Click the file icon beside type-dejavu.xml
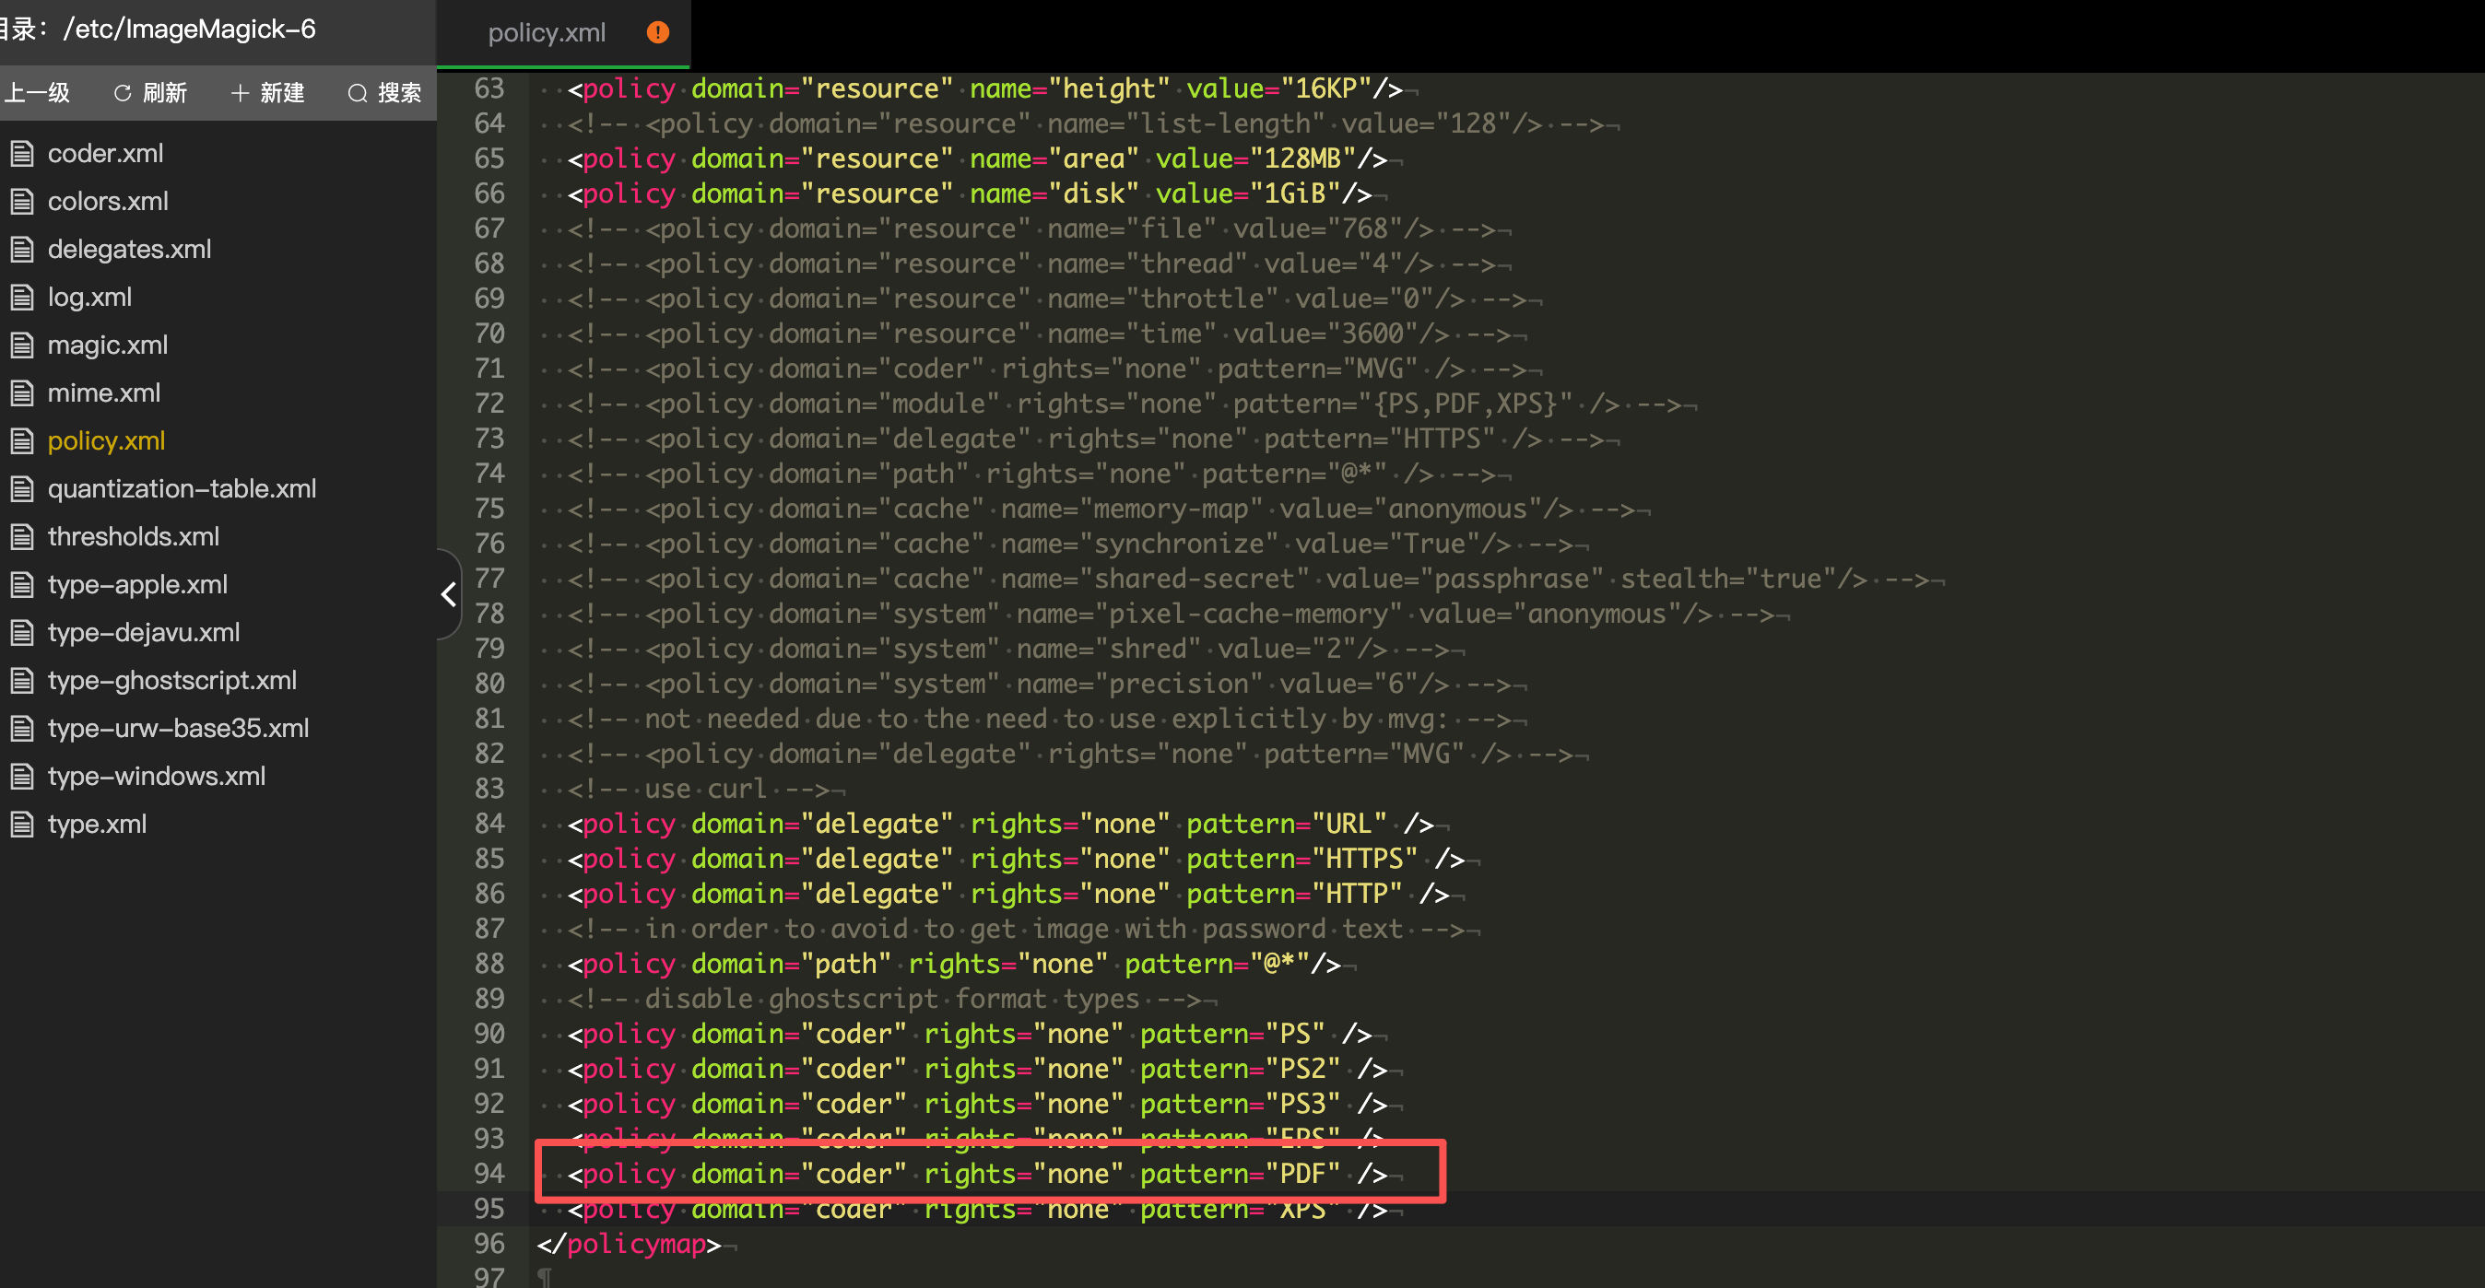The image size is (2485, 1288). pos(22,632)
